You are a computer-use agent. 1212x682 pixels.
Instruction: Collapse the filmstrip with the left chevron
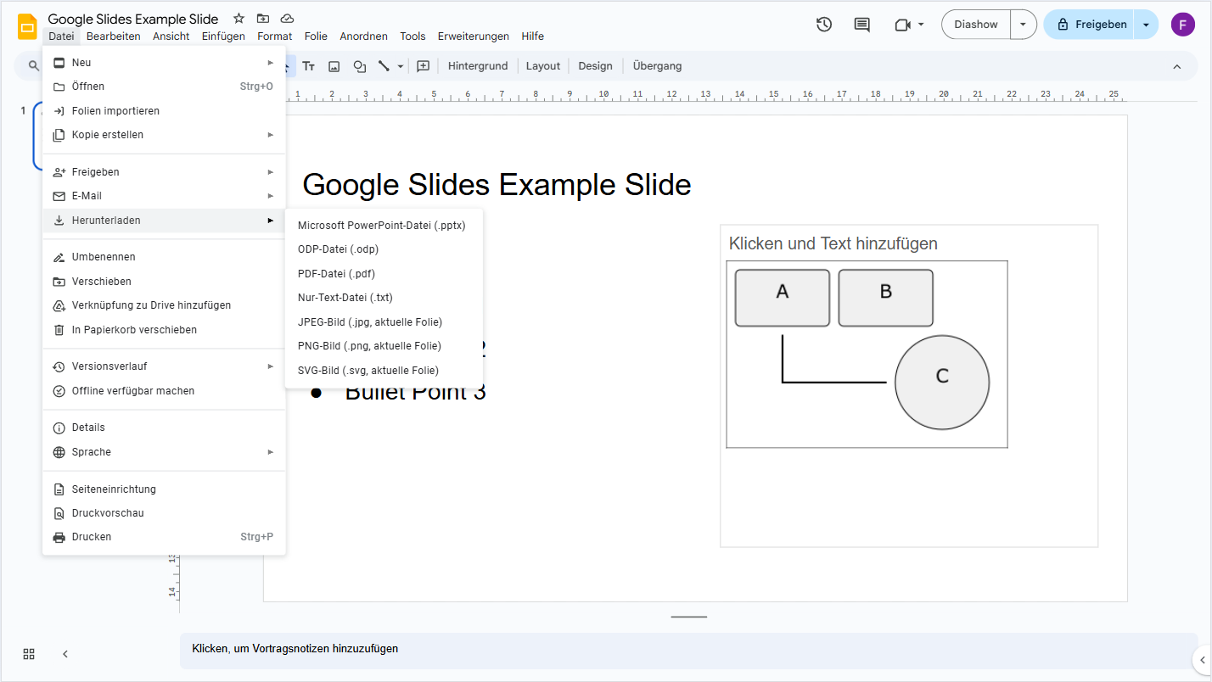click(65, 654)
